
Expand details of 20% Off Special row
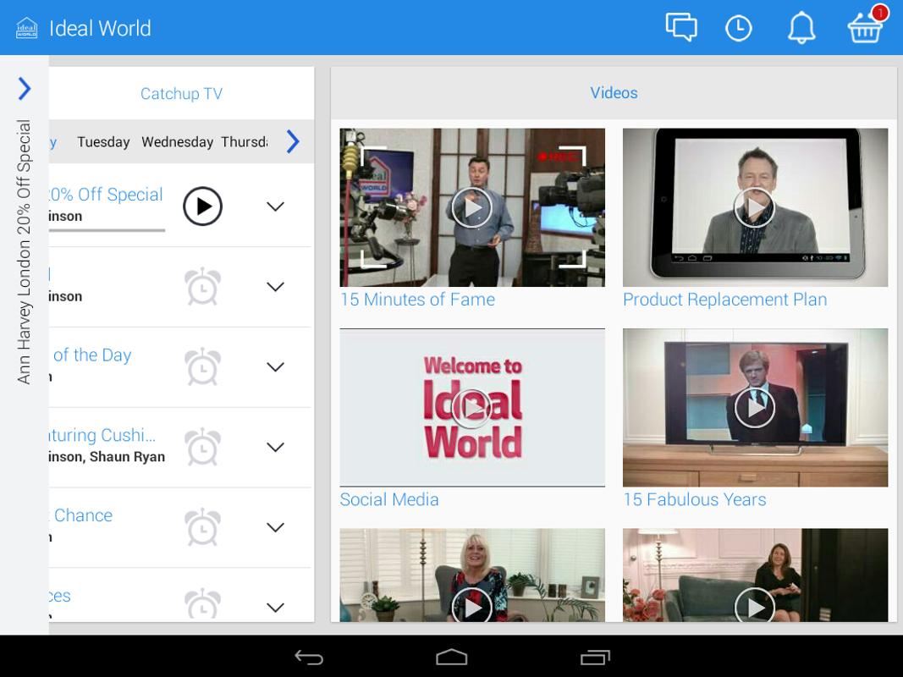coord(276,206)
